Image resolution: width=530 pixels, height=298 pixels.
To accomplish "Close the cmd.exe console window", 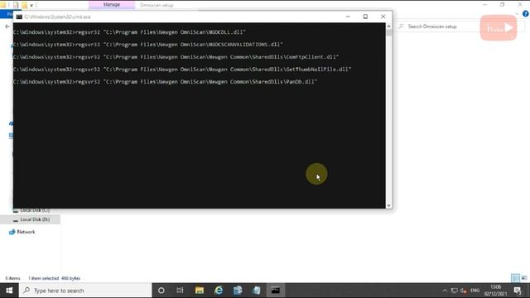I will click(383, 17).
